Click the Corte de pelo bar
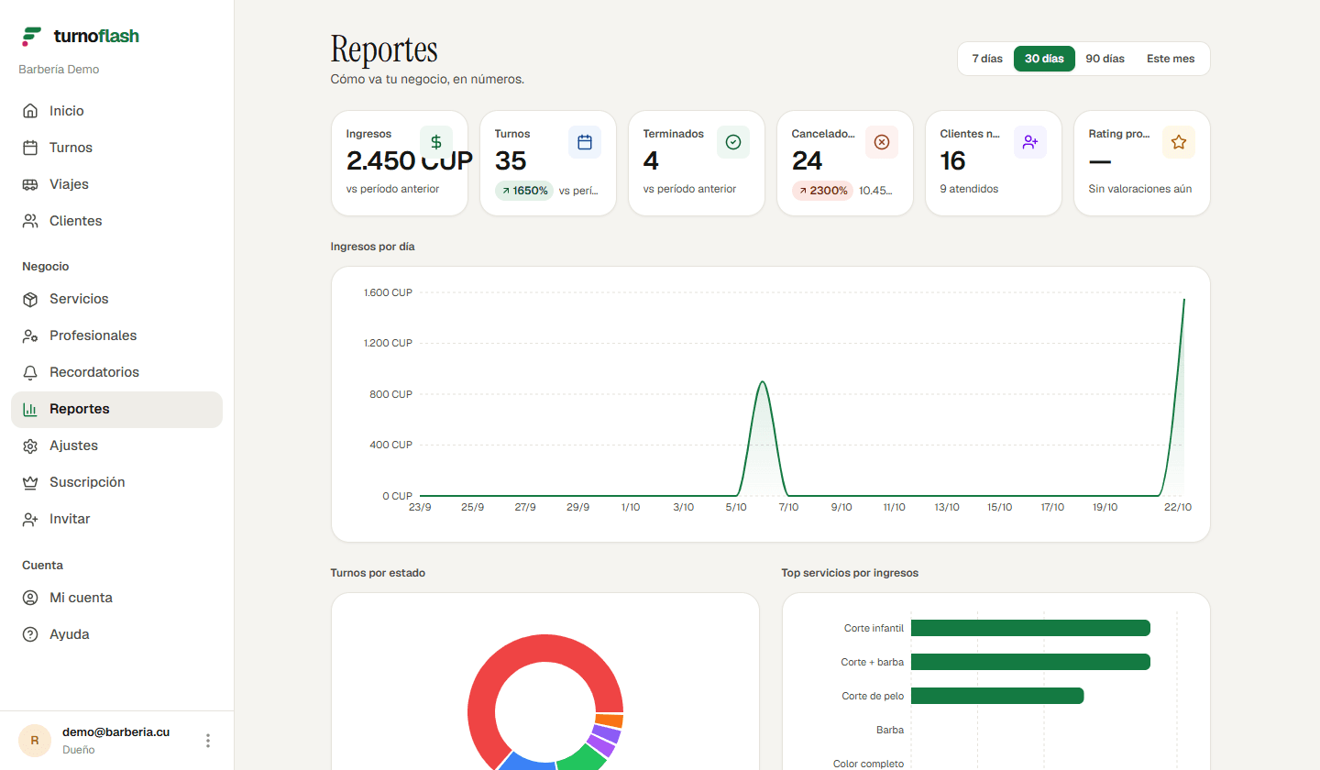Viewport: 1320px width, 770px height. coord(997,696)
